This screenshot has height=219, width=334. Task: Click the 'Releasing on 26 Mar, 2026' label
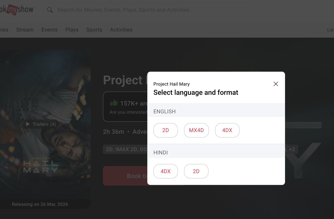[x=40, y=204]
